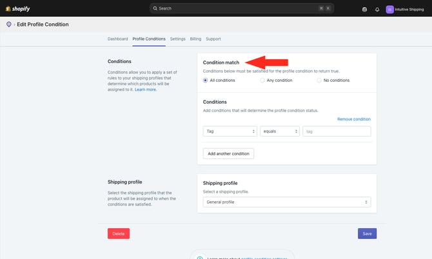Viewport: 432px width, 259px height.
Task: Open the Support tab
Action: point(213,39)
